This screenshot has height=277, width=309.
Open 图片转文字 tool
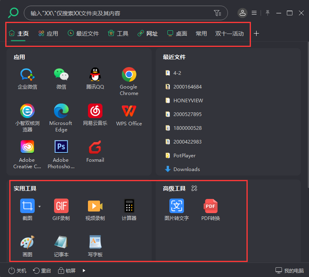(177, 209)
